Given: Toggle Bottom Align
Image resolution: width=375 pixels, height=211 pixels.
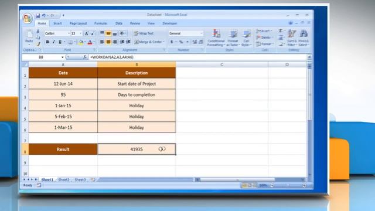Looking at the screenshot, I should click(x=115, y=33).
